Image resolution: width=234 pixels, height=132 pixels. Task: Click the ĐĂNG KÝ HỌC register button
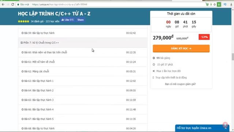click(x=181, y=48)
